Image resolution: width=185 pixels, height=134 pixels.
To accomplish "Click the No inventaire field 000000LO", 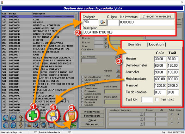I will point(147,23).
